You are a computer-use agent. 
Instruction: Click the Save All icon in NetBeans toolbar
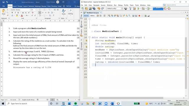(94, 9)
